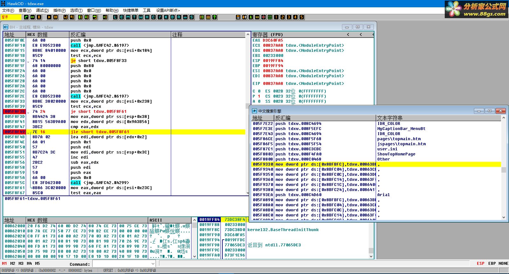509x274 pixels.
Task: Open the 调试(D) menu
Action: coord(42,10)
